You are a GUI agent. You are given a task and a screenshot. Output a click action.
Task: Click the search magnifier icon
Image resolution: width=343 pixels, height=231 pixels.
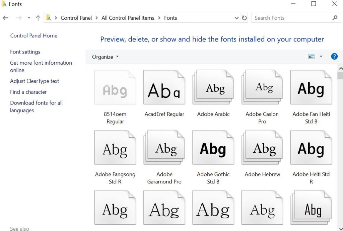pyautogui.click(x=335, y=17)
